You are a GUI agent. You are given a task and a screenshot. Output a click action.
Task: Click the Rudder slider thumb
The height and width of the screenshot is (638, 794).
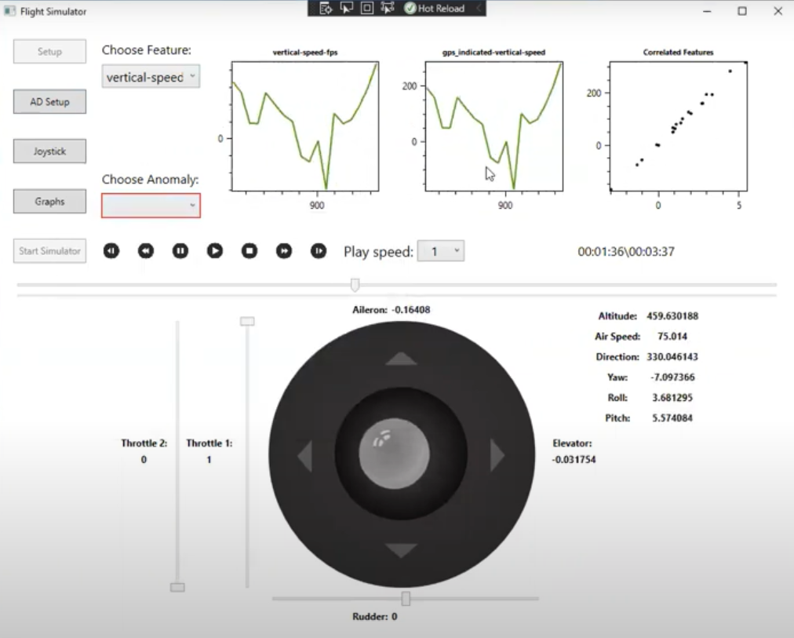click(406, 599)
